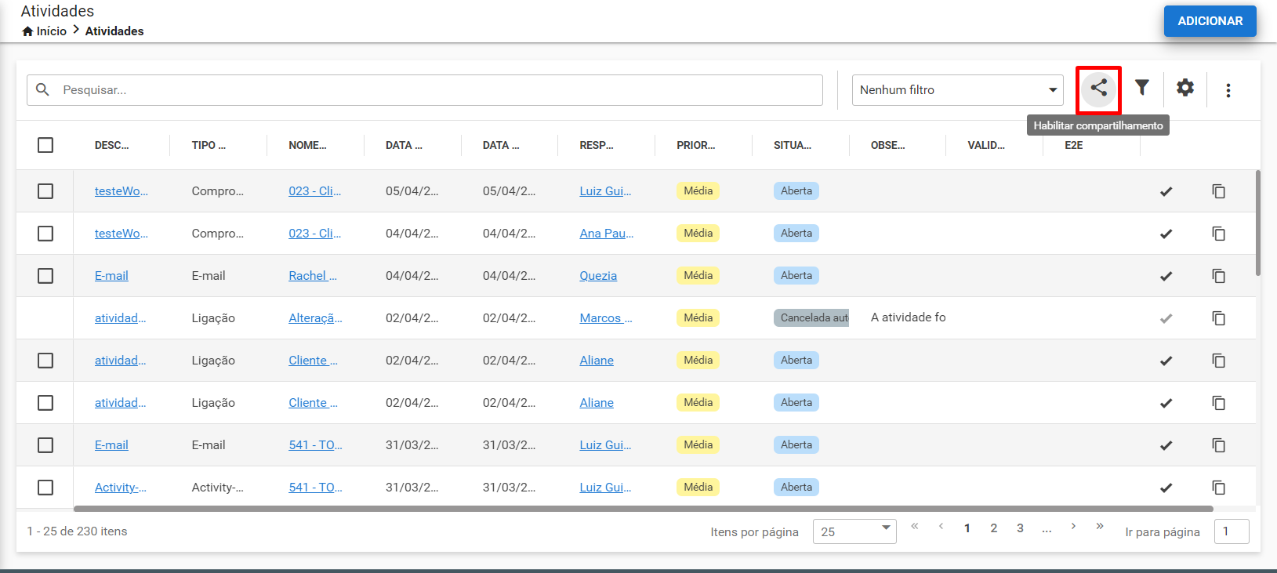Check the 31/03 E-mail row checkbox
This screenshot has width=1277, height=573.
click(45, 445)
